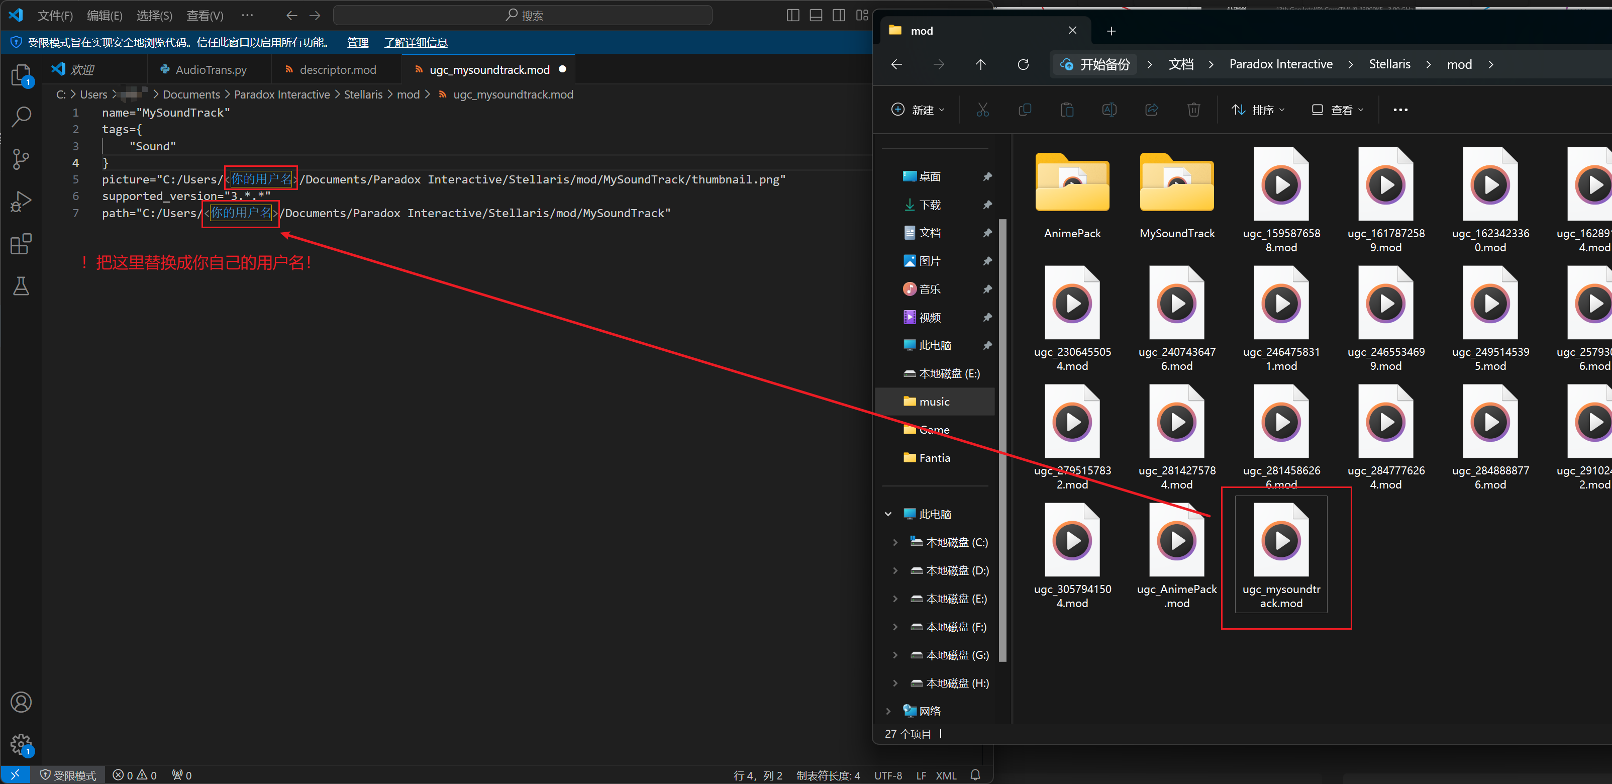Toggle the primary sidebar layout button
1612x784 pixels.
coord(793,15)
